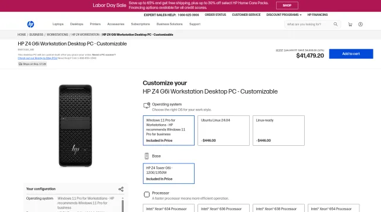Screen dimensions: 381x212
Task: Click the $41,479.20 price text
Action: pyautogui.click(x=310, y=56)
